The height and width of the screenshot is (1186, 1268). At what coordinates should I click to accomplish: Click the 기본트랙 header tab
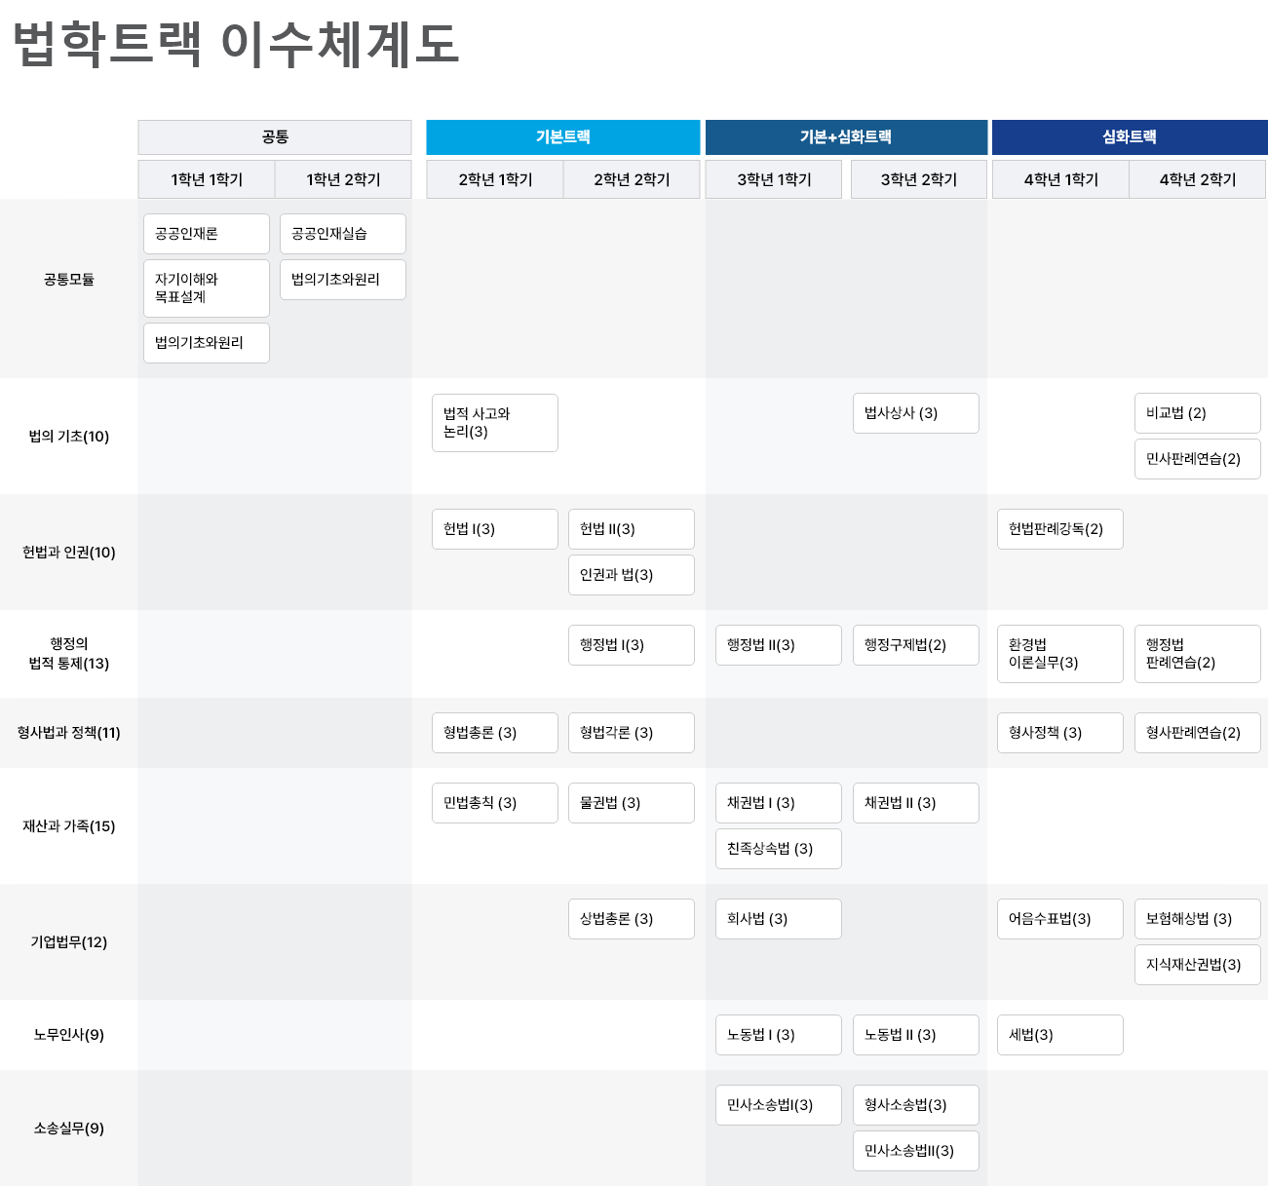point(562,137)
